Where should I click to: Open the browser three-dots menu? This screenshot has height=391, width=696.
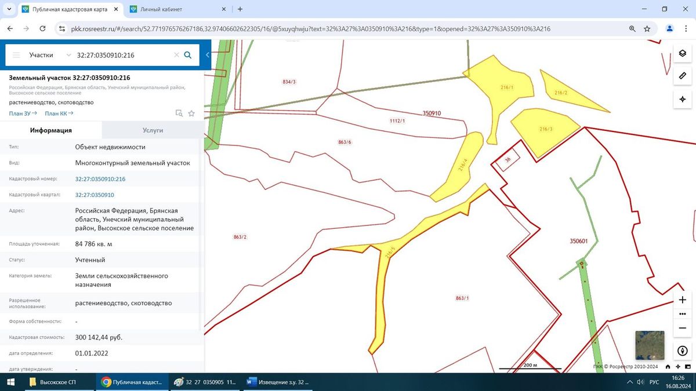coord(687,28)
